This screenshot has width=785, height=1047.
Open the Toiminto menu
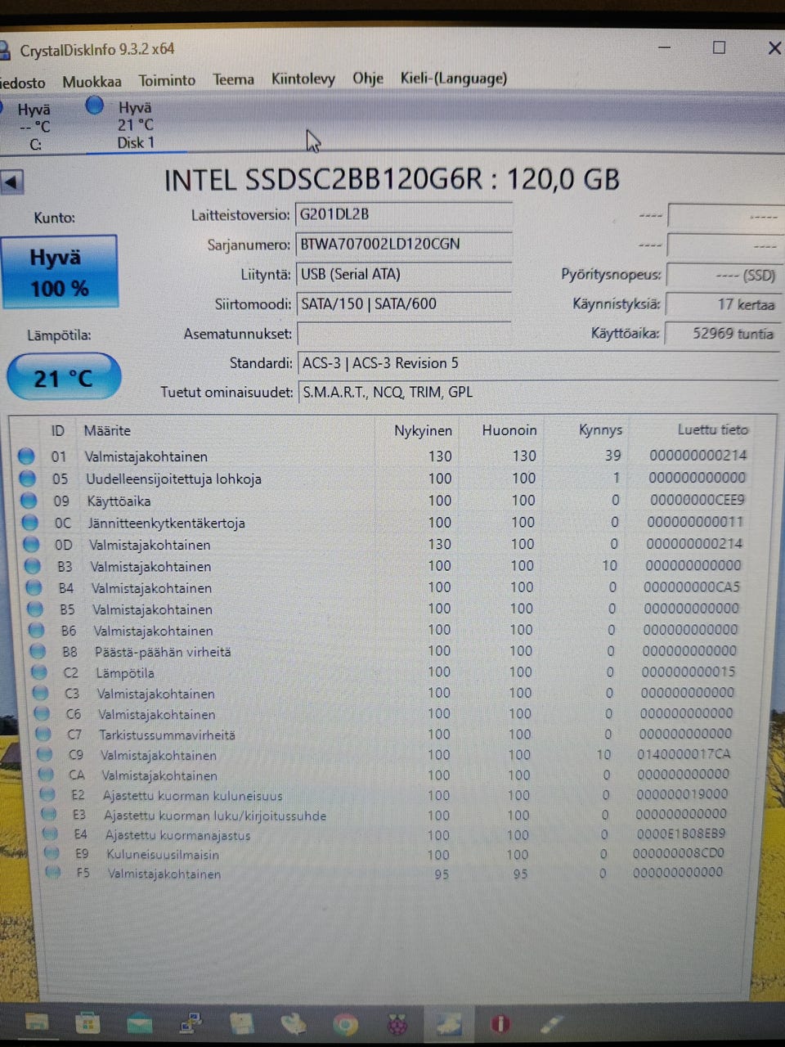[x=167, y=80]
